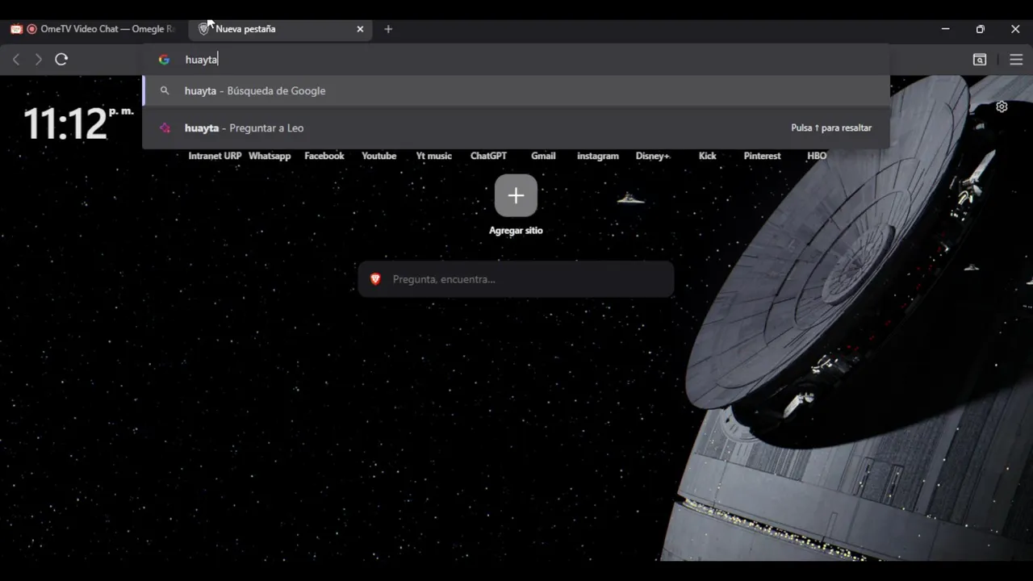Screen dimensions: 1033x581
Task: Open the Kick shortcut
Action: [708, 156]
